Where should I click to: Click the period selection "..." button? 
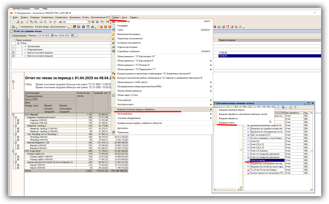point(76,35)
